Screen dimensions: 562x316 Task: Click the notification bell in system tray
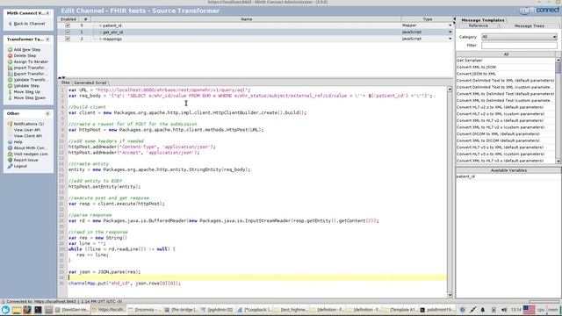pos(483,310)
